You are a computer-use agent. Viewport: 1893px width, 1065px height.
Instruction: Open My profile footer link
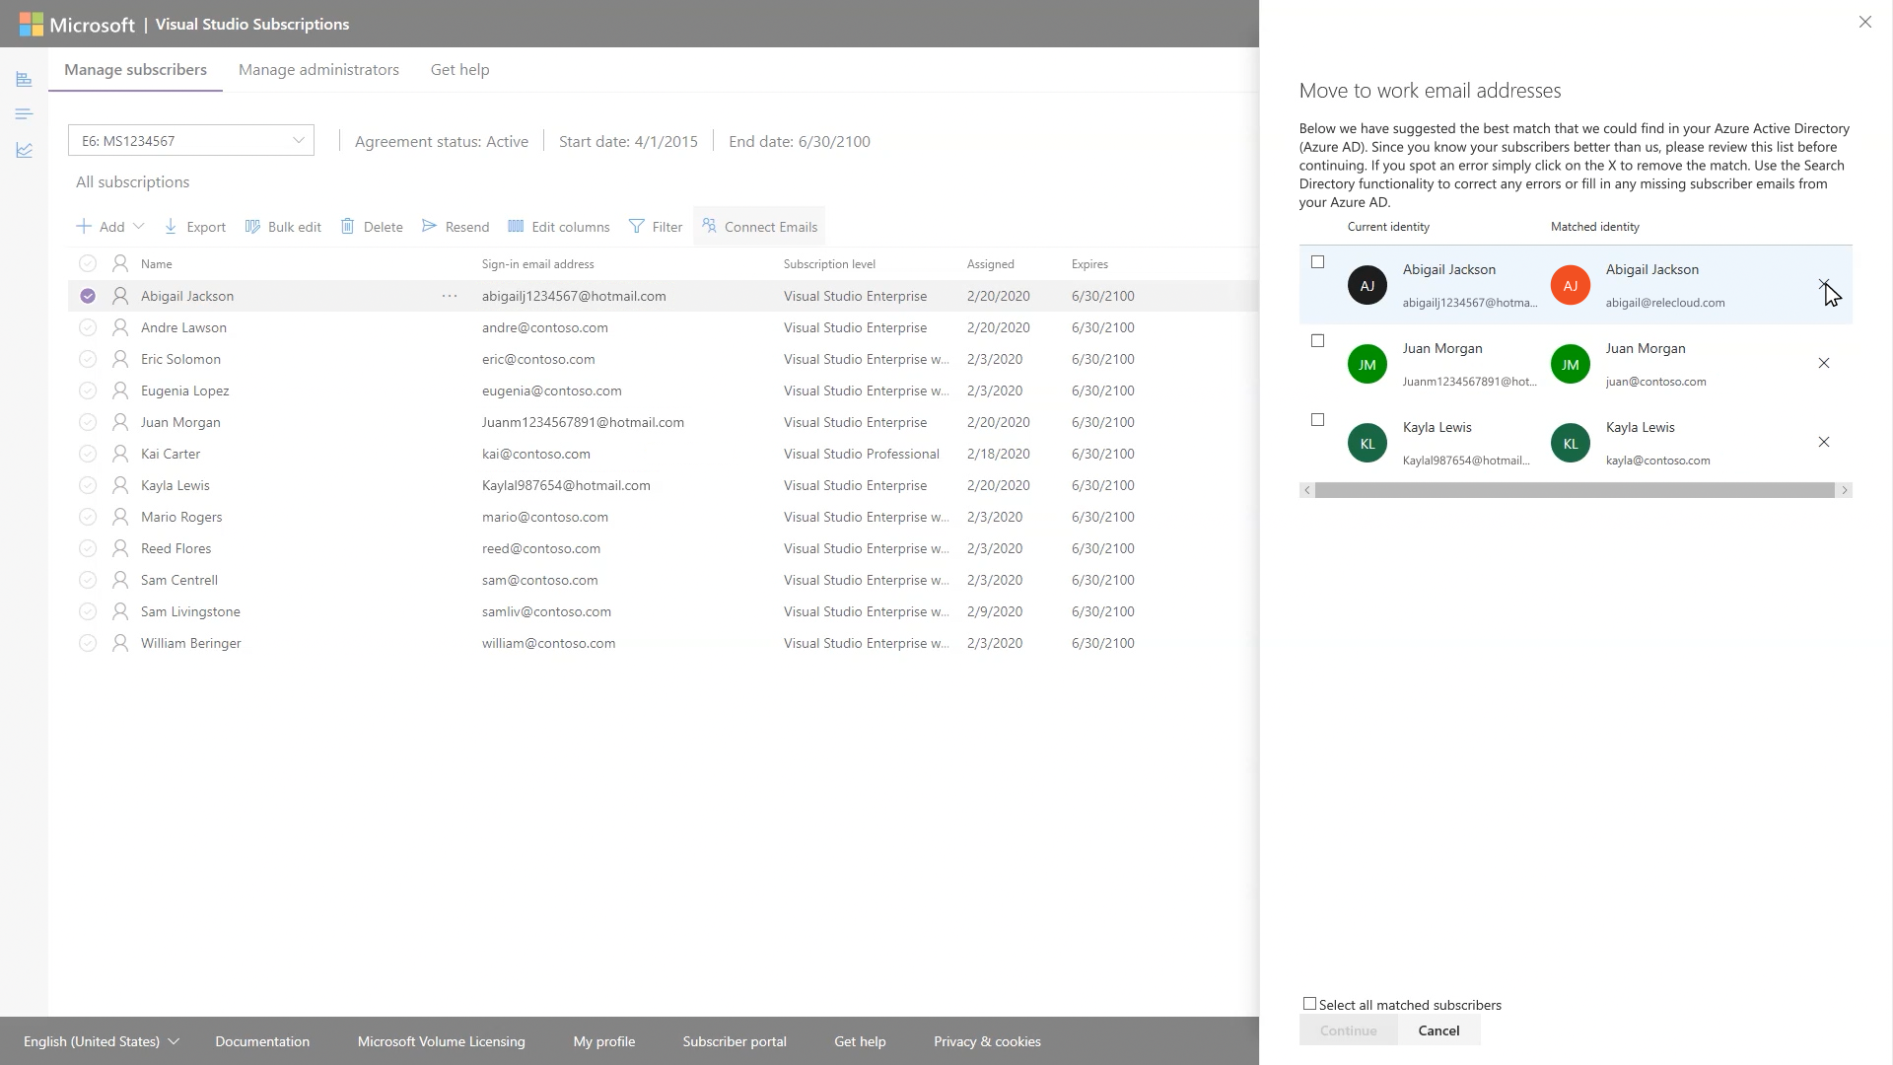(x=604, y=1041)
